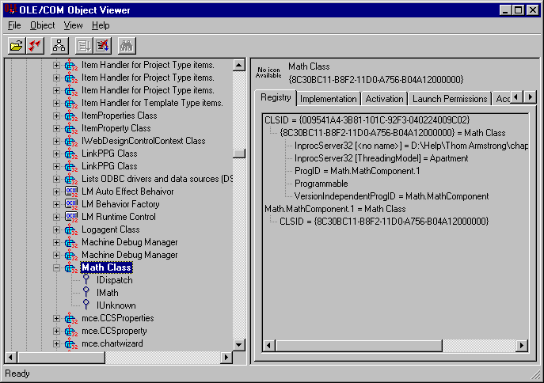Open the Object menu
Screen dimensions: 544x383
pos(42,25)
